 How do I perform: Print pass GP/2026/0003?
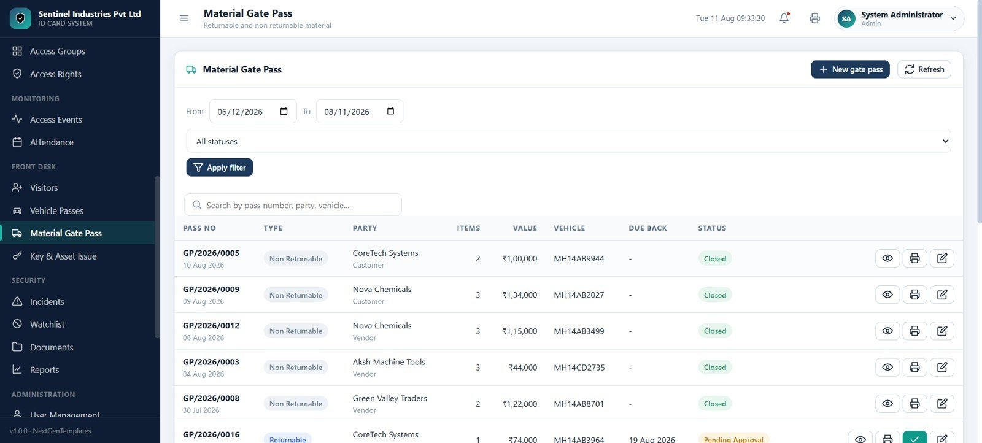coord(914,367)
